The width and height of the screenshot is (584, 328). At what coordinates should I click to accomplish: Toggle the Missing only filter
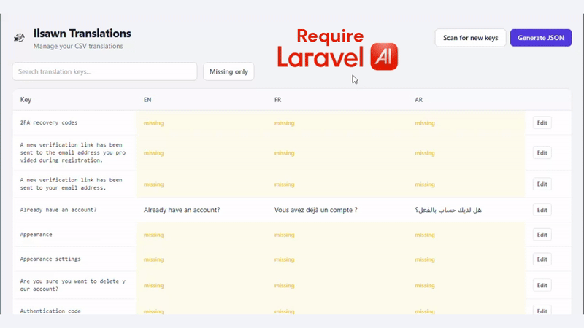(x=228, y=71)
